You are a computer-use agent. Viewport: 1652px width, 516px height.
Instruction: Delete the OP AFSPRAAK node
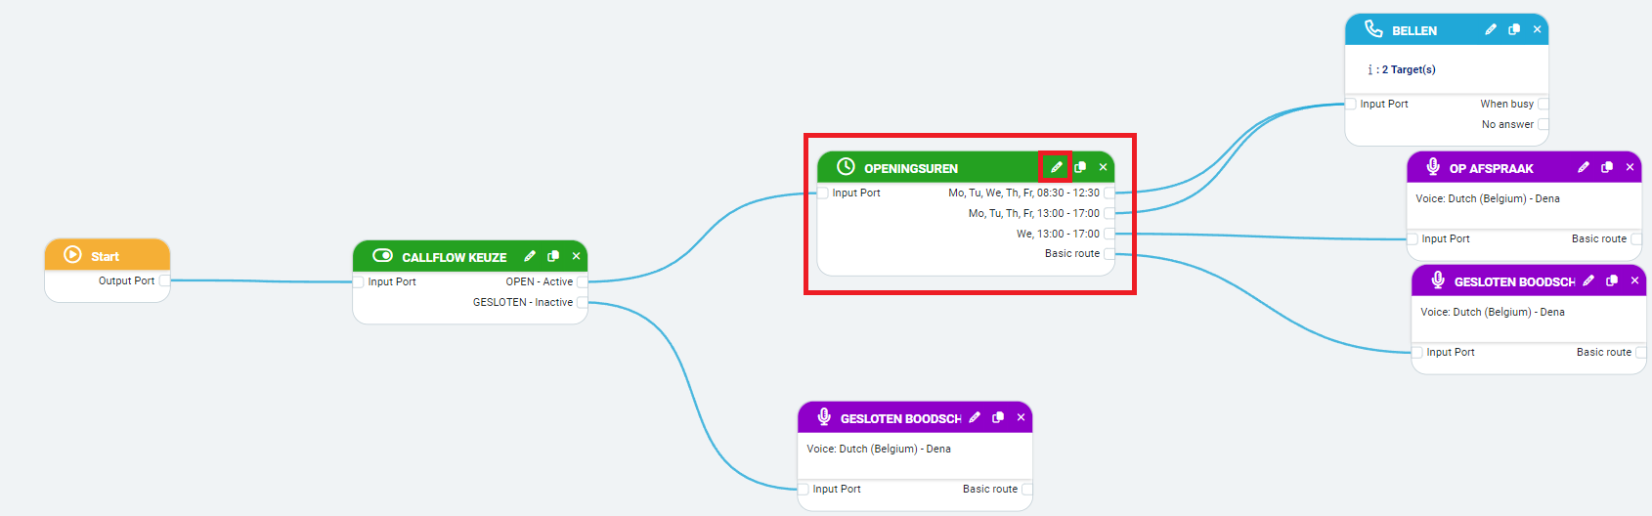tap(1630, 167)
